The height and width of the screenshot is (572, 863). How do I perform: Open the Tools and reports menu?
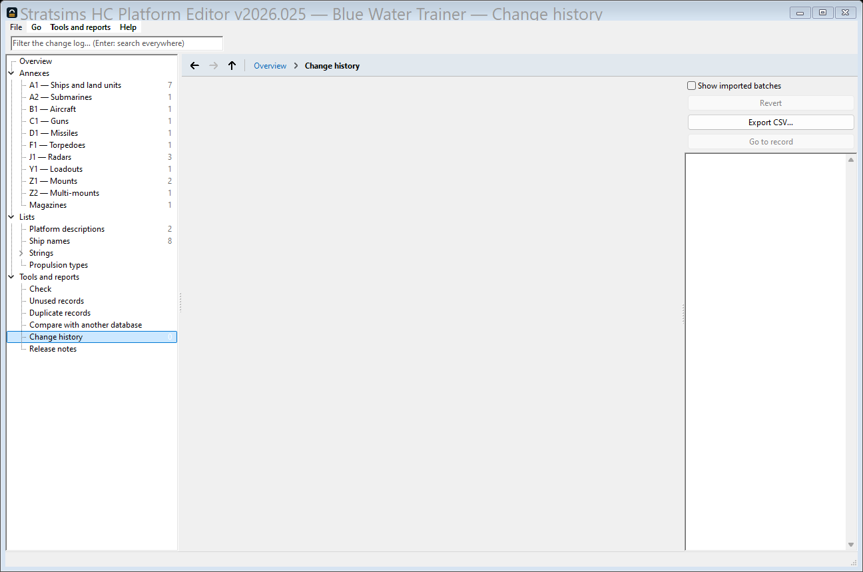81,27
